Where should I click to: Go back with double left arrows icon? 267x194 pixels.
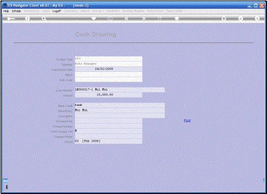(126, 18)
